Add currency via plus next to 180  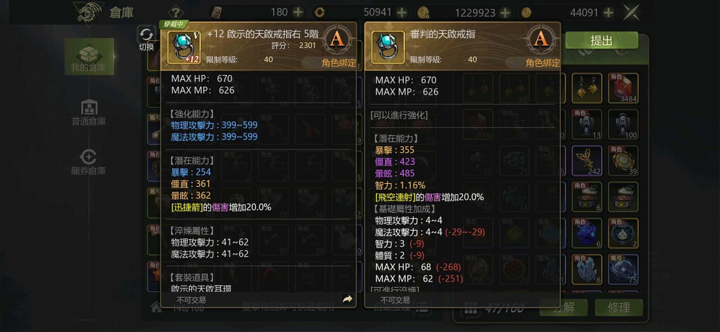coord(298,13)
